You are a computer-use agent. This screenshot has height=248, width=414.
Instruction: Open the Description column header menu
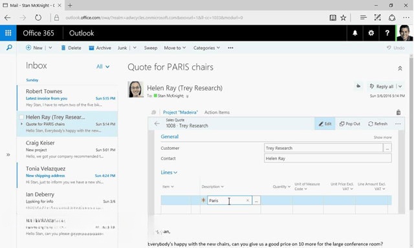point(213,187)
